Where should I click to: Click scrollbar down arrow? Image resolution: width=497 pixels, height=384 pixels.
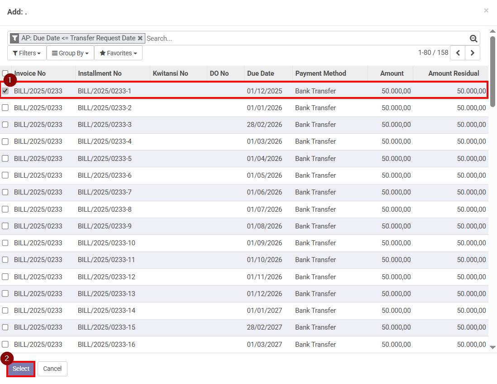(x=492, y=347)
